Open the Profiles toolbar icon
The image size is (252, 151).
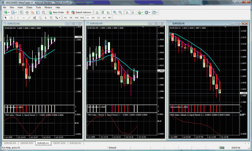[12, 12]
